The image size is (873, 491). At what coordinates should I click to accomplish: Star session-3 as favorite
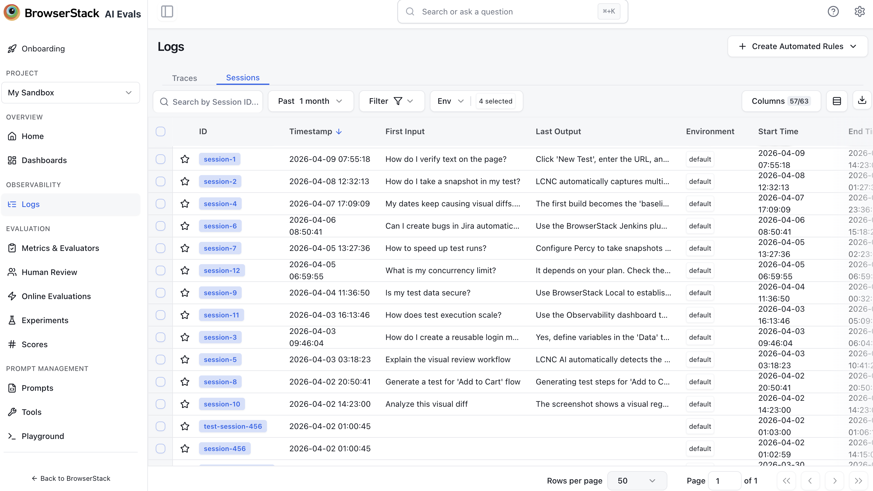click(185, 337)
